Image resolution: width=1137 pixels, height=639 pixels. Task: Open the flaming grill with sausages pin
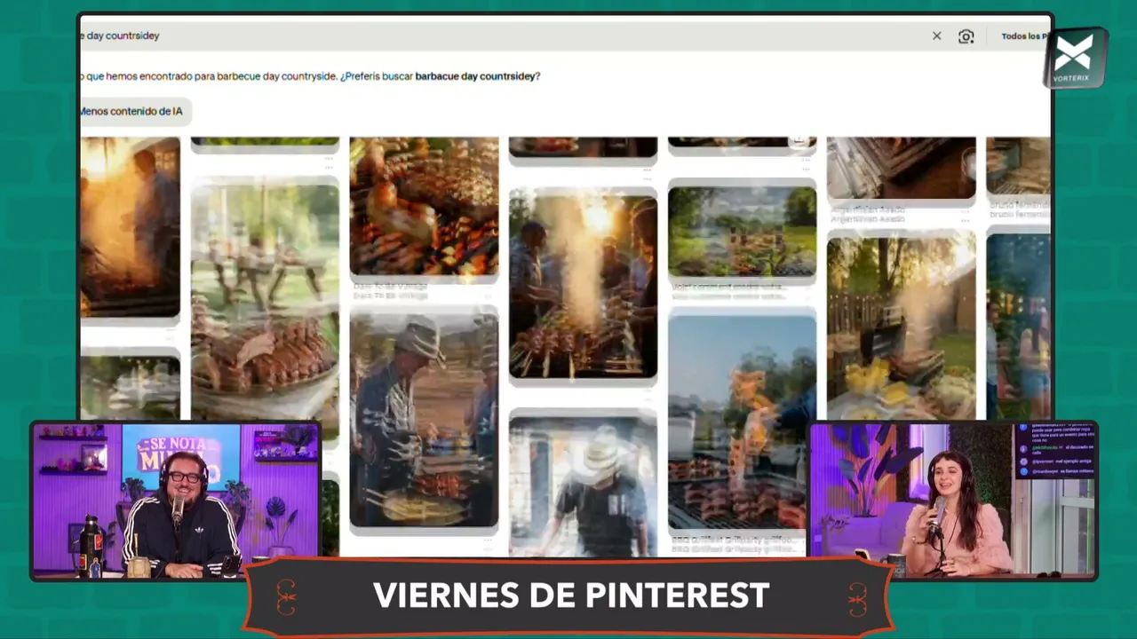click(x=742, y=422)
